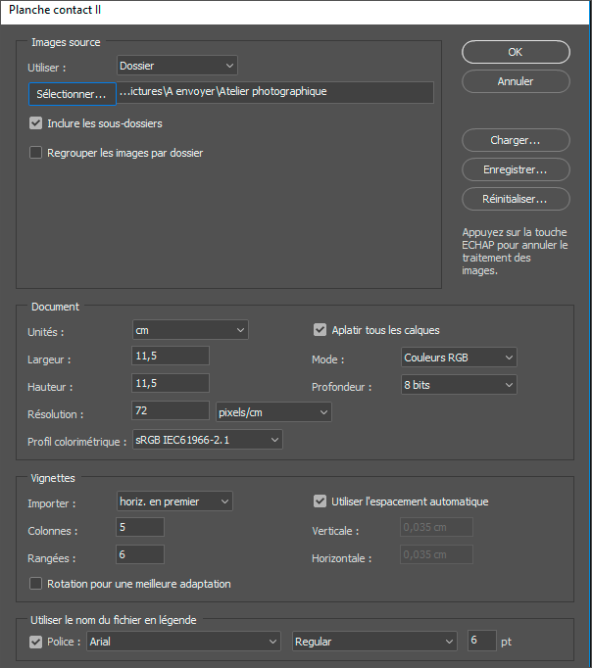Disable Utiliser l'espacement automatique
592x668 pixels.
[320, 501]
